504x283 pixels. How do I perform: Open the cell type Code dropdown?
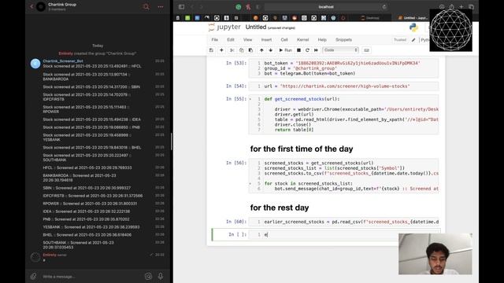[340, 50]
